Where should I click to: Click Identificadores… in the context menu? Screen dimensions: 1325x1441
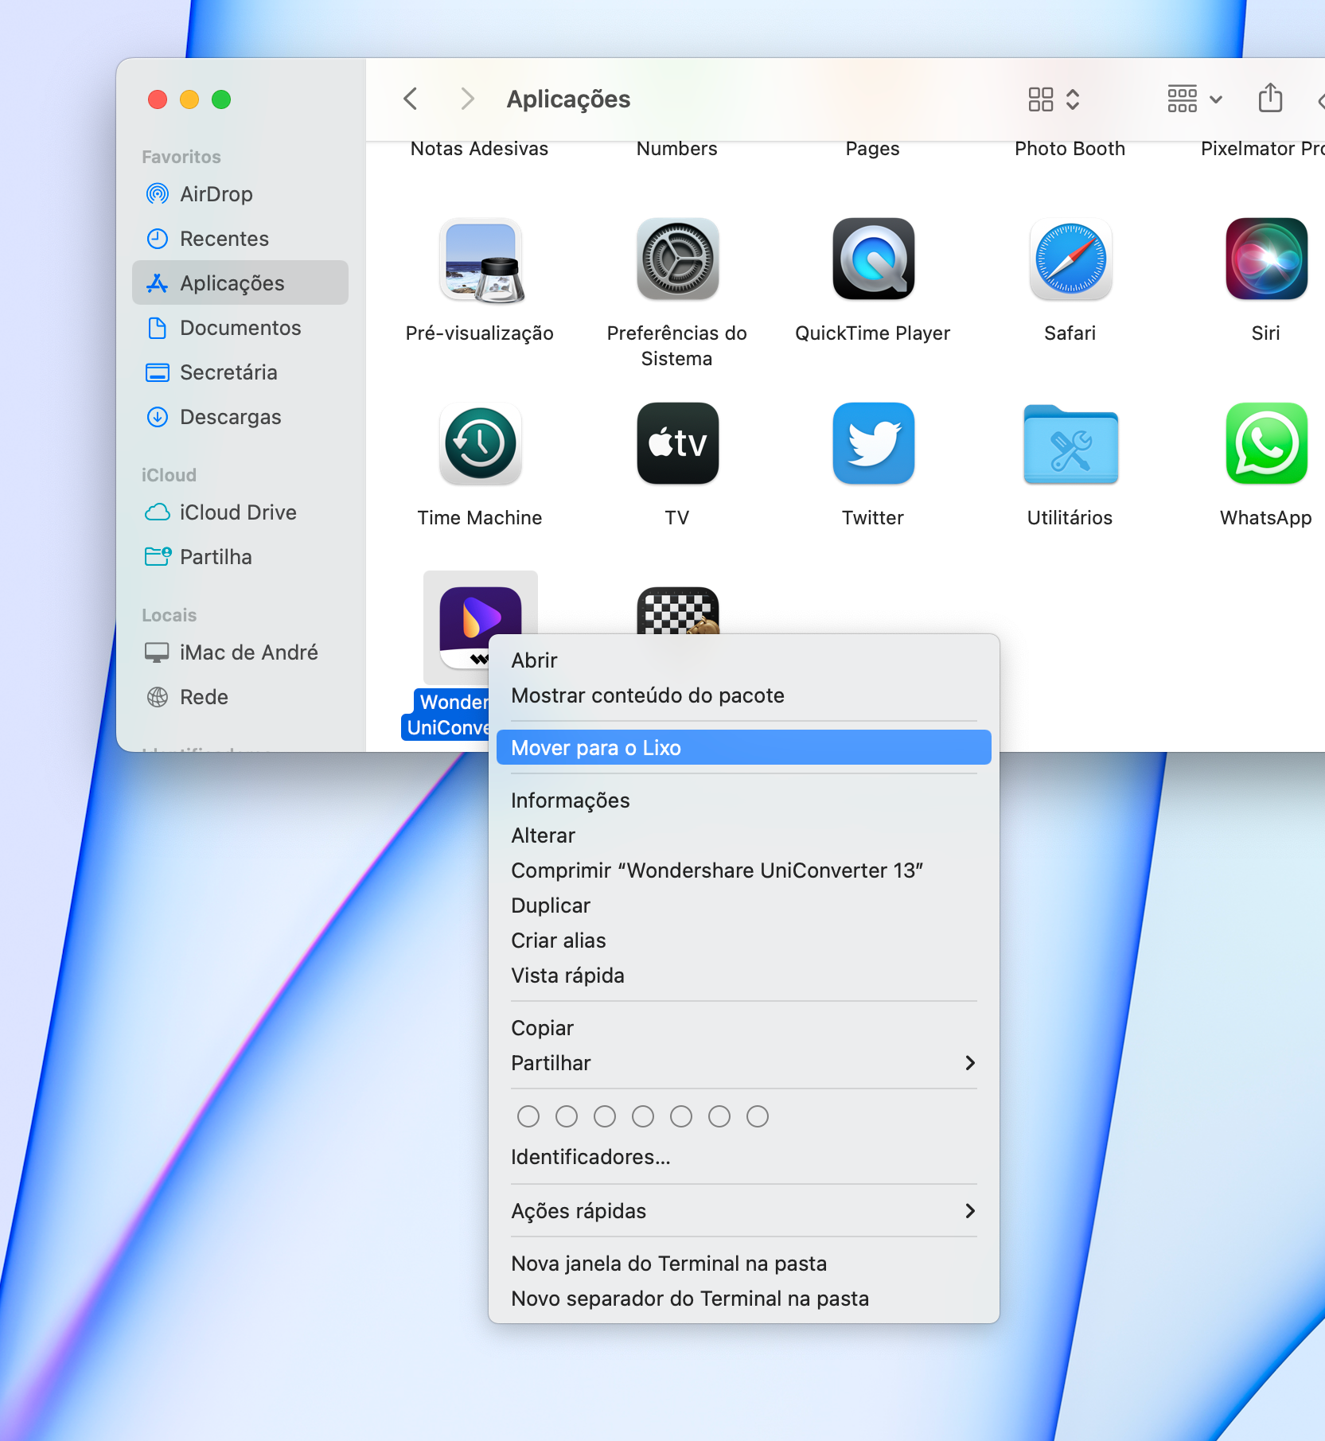(590, 1157)
